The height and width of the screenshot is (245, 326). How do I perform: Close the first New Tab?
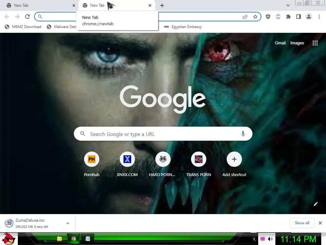[x=74, y=5]
